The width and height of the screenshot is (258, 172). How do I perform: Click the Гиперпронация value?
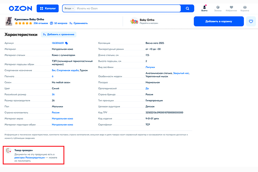point(154,100)
